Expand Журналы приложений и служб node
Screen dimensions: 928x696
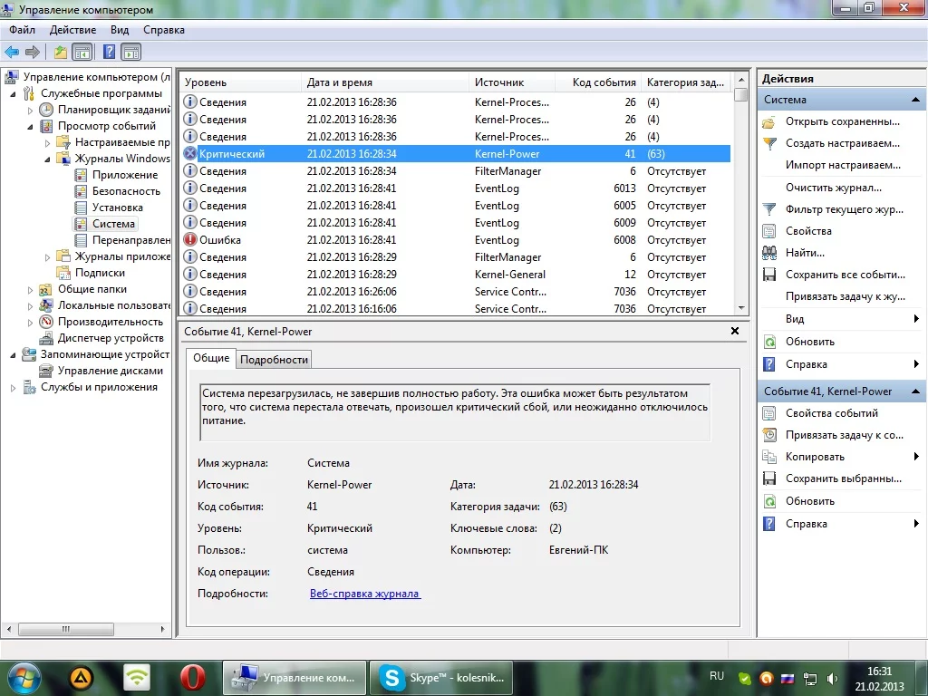pos(47,256)
